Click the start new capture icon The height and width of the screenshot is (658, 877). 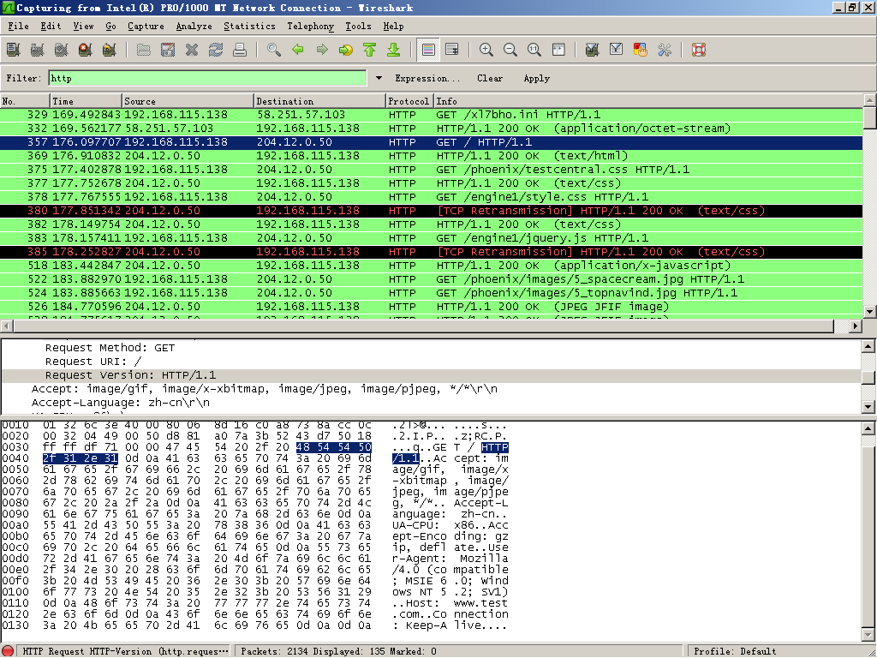point(62,50)
